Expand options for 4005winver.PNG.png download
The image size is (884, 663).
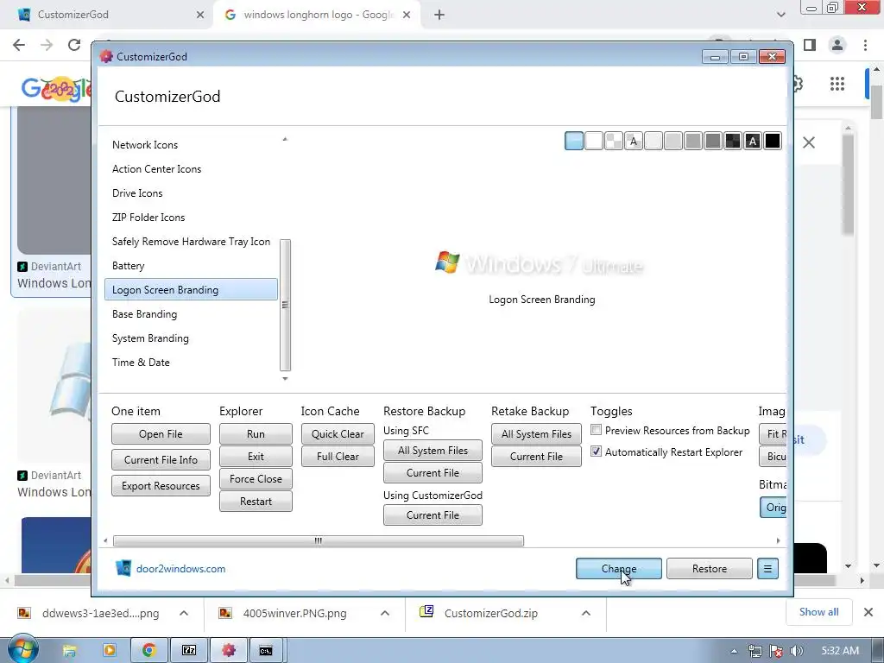click(x=385, y=613)
